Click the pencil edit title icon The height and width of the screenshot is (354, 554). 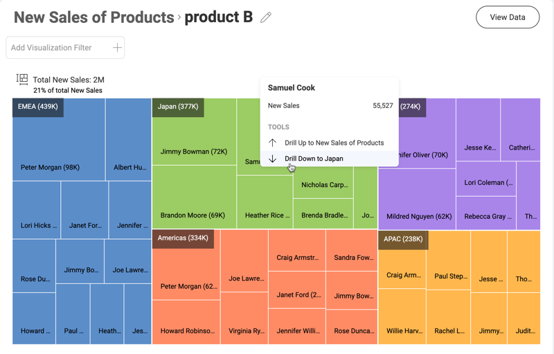[x=266, y=17]
